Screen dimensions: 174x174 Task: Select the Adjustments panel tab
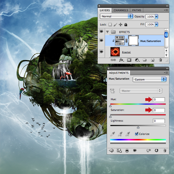[119, 73]
